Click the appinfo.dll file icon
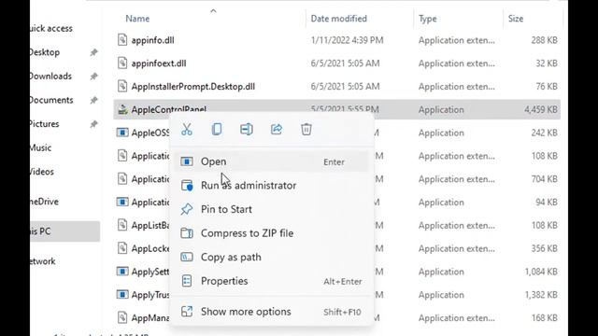This screenshot has height=336, width=598. pos(122,40)
